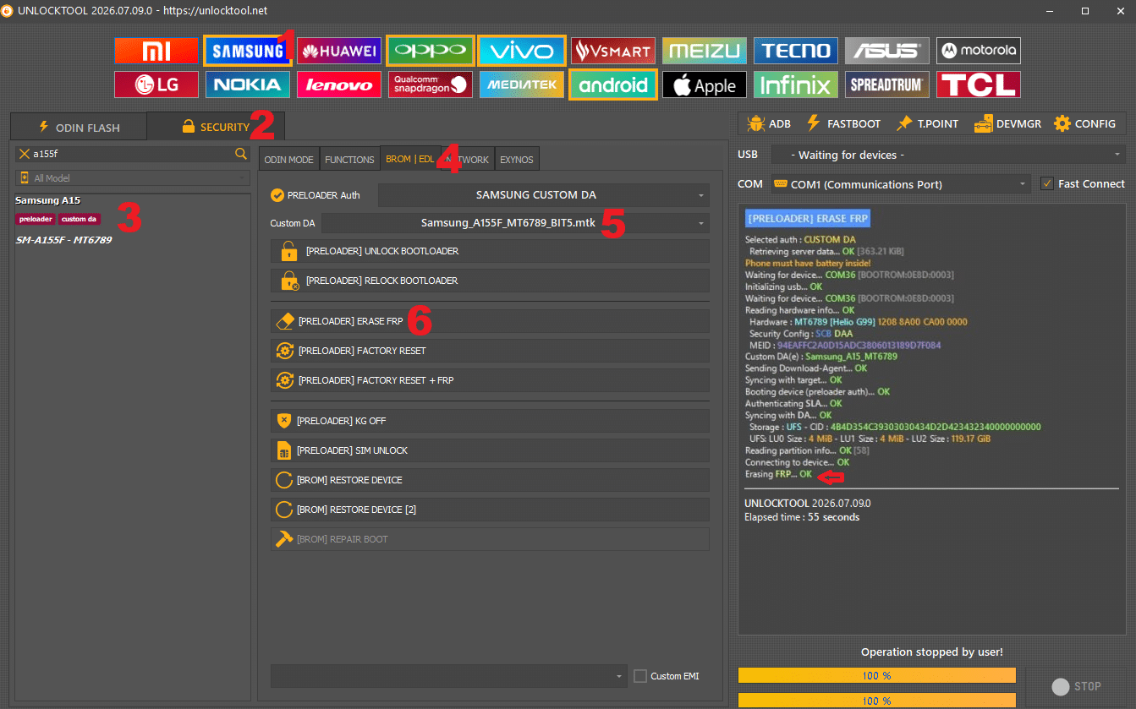Expand the All Model filter dropdown
This screenshot has height=709, width=1136.
[x=134, y=178]
